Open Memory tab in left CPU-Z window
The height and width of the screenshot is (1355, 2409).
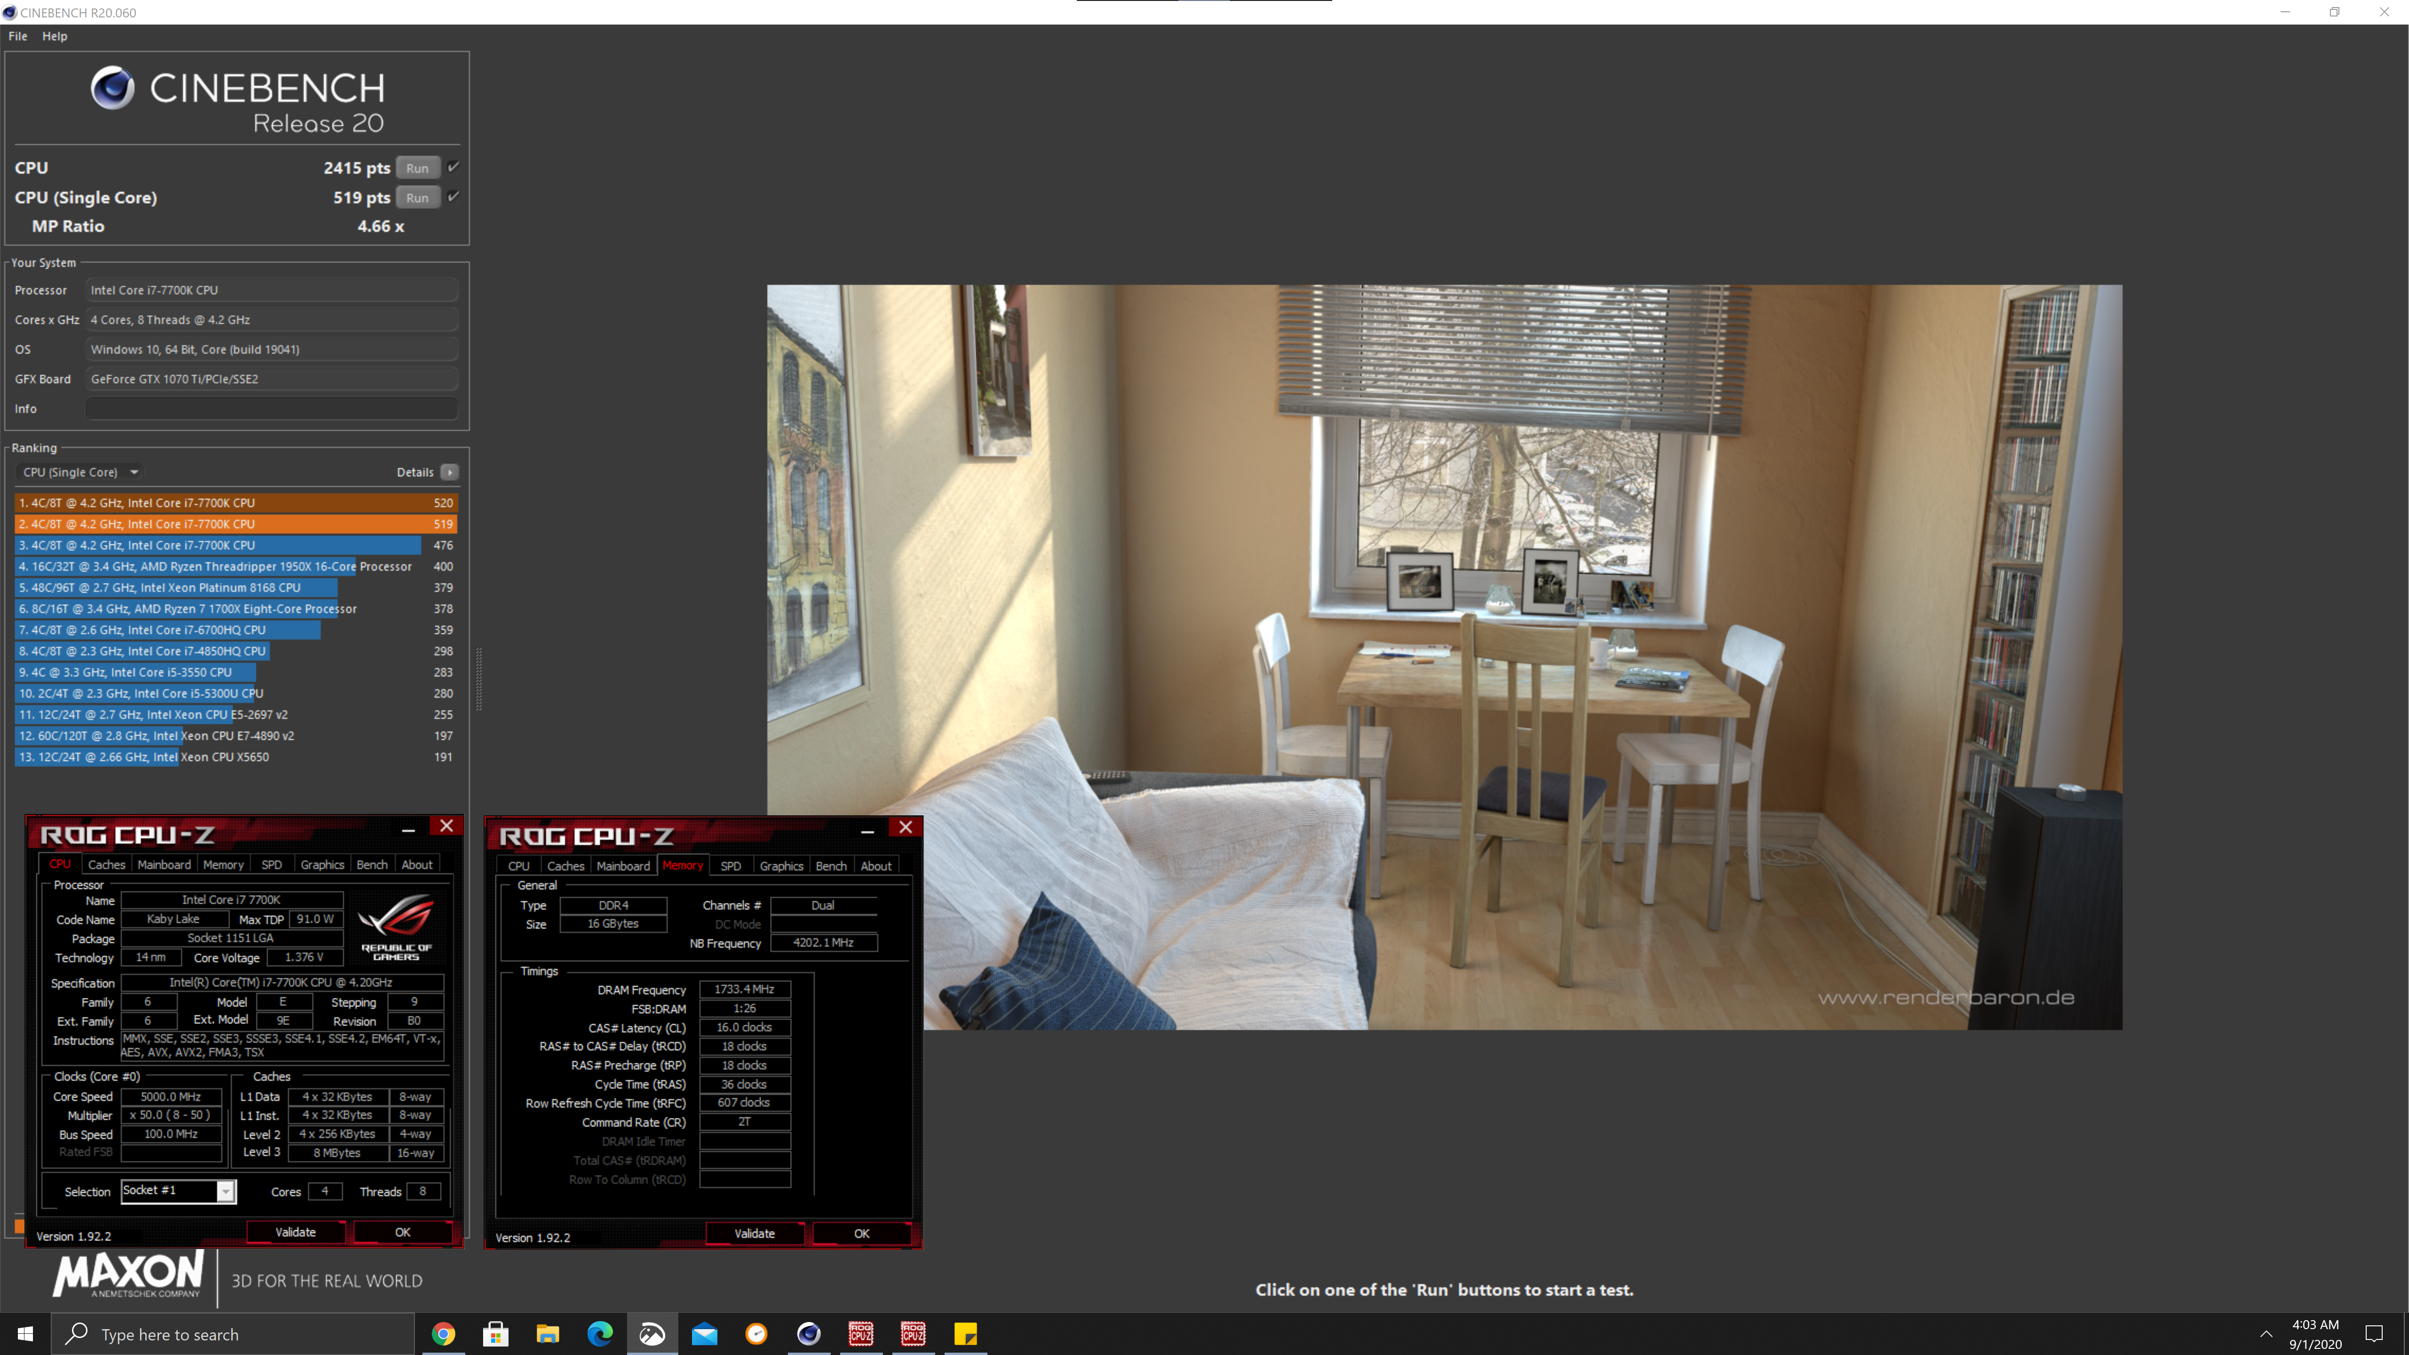[x=223, y=864]
